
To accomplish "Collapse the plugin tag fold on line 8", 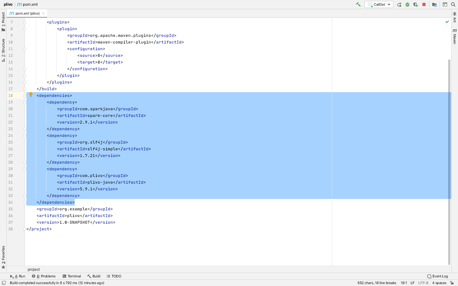I will coord(24,29).
